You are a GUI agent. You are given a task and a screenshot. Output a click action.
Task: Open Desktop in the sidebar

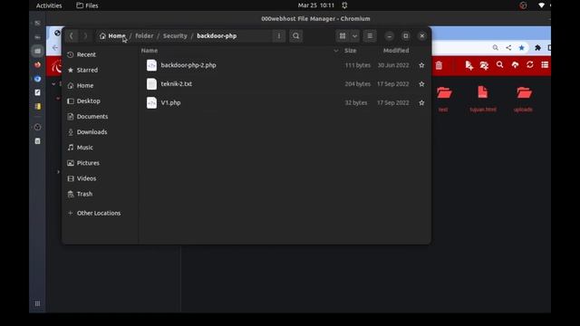click(x=100, y=101)
